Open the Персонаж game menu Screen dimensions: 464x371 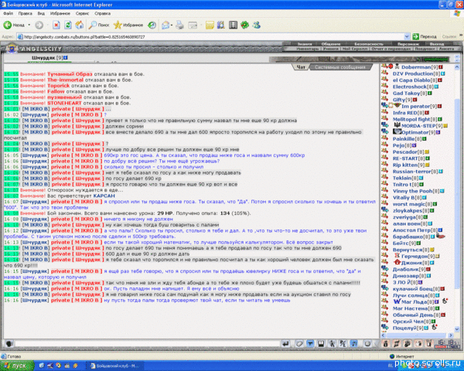(408, 44)
